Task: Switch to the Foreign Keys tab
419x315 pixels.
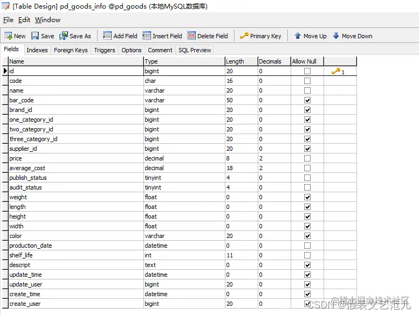Action: (71, 50)
